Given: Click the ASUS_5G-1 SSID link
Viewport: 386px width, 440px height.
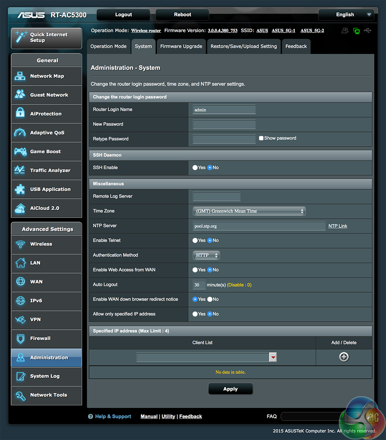Looking at the screenshot, I should [284, 31].
